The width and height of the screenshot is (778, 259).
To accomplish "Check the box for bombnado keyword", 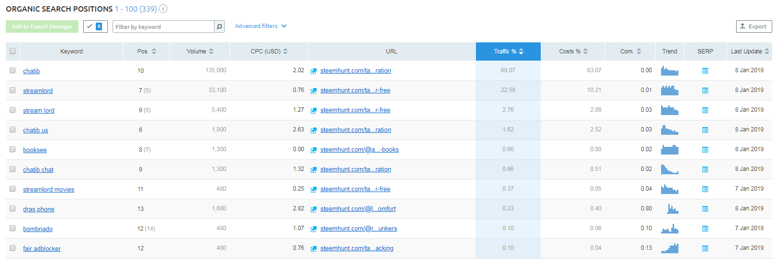I will (13, 228).
